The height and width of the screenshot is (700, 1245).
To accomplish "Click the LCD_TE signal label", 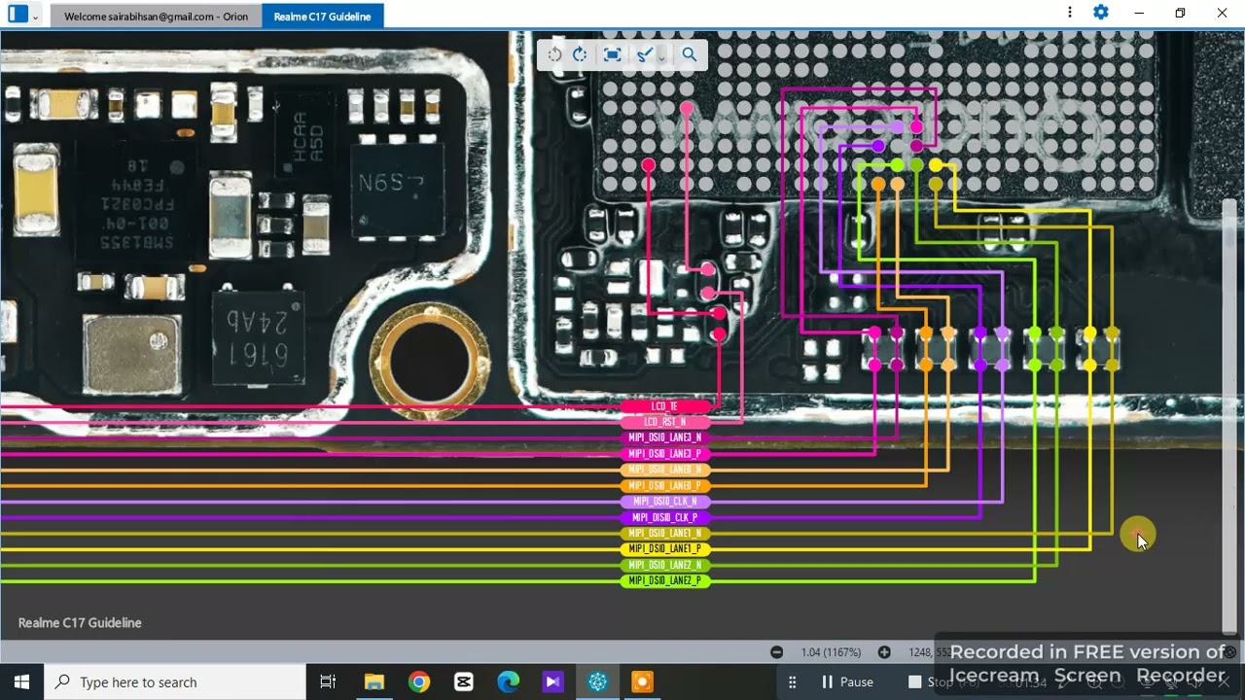I will click(665, 406).
